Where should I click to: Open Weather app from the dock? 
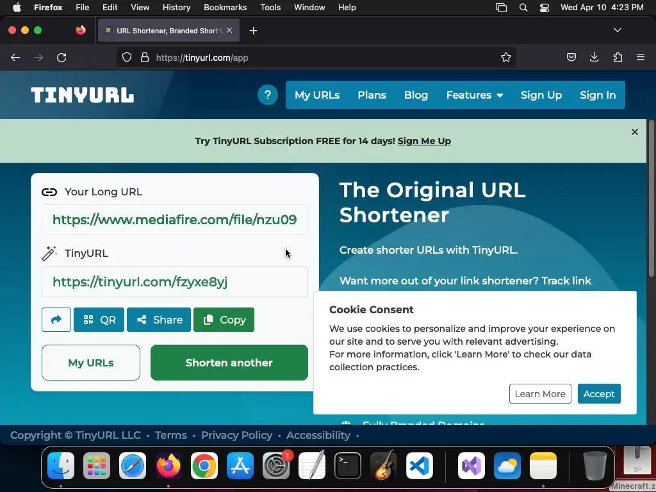coord(507,466)
